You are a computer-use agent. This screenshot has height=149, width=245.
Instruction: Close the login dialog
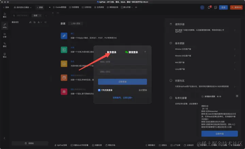pyautogui.click(x=145, y=52)
